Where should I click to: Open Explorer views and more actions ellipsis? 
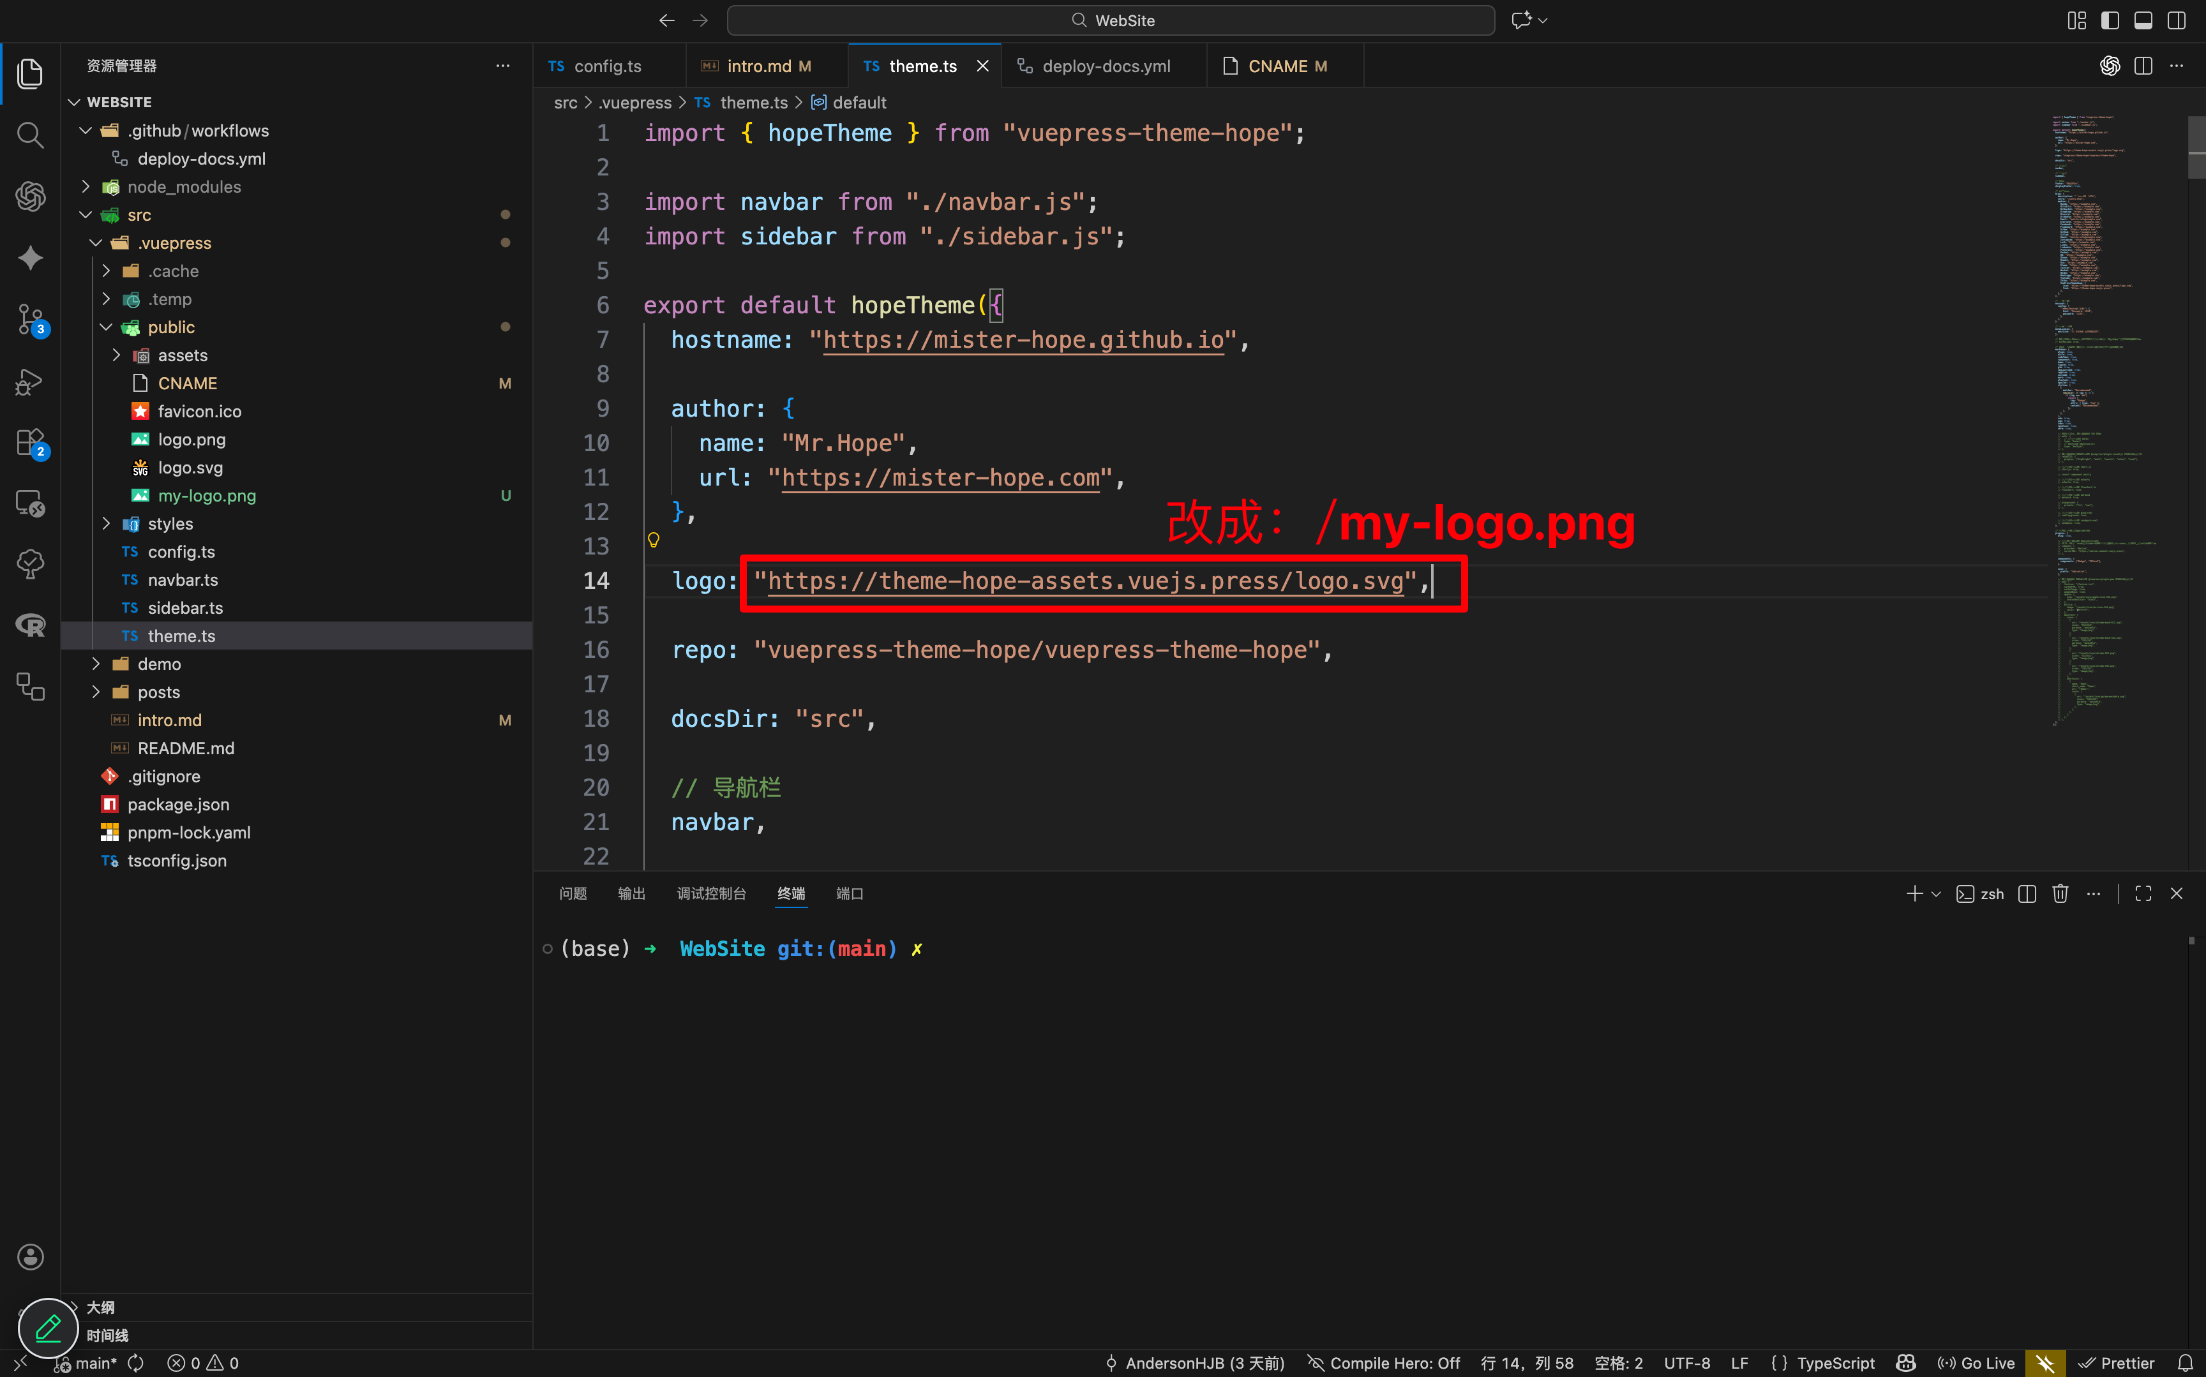(503, 66)
